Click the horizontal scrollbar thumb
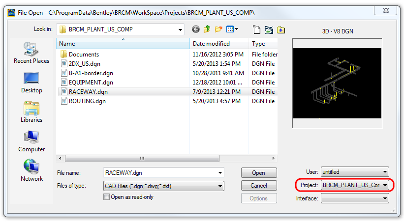 142,158
